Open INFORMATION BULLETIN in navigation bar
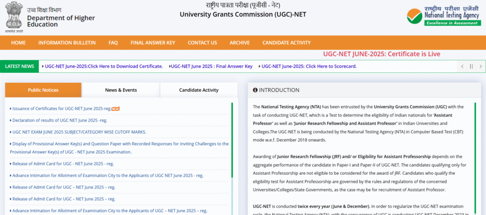 [67, 43]
